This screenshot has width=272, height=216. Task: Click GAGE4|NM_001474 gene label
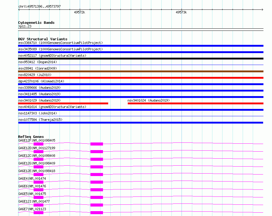click(x=32, y=178)
